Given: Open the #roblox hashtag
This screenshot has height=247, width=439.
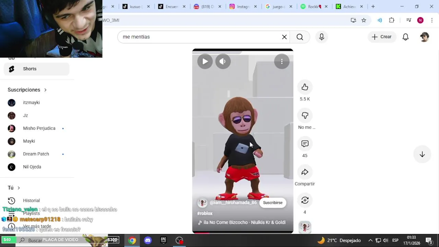Looking at the screenshot, I should [x=205, y=213].
